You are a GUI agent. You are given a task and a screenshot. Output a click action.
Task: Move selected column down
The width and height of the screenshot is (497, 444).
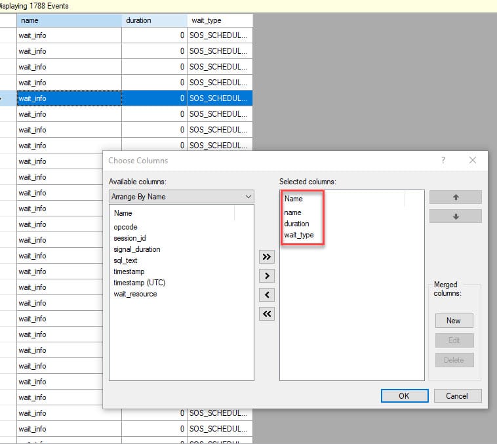pos(456,216)
